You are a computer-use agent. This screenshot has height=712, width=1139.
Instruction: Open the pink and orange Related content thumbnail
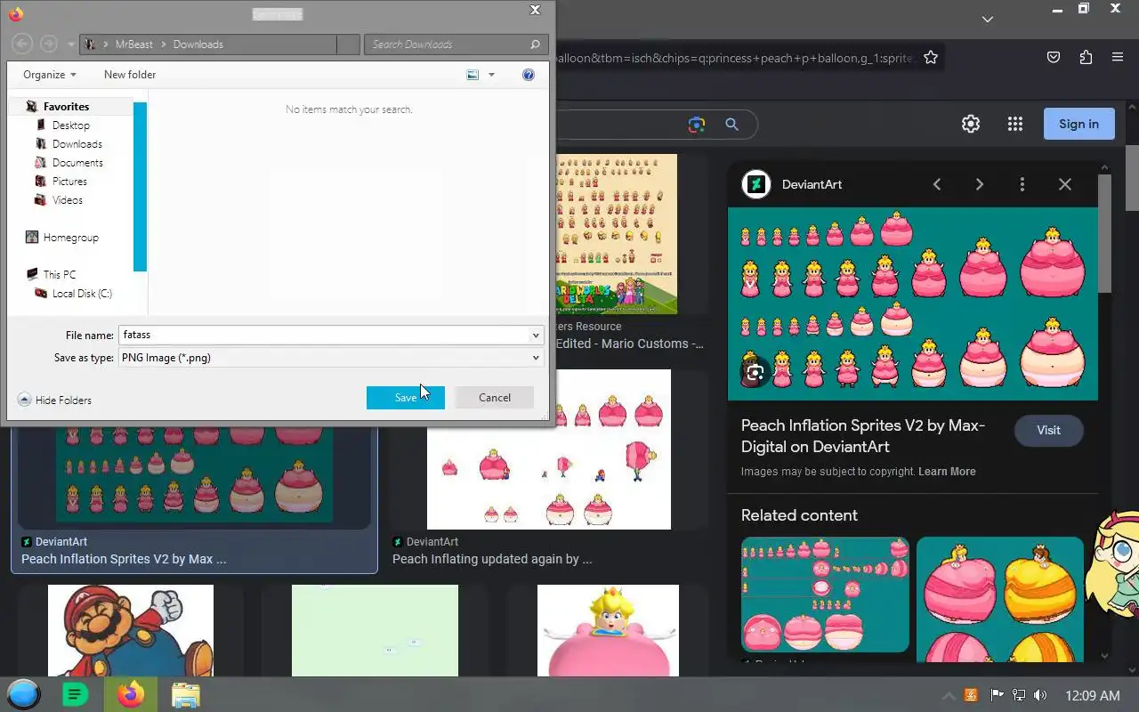tap(1000, 598)
